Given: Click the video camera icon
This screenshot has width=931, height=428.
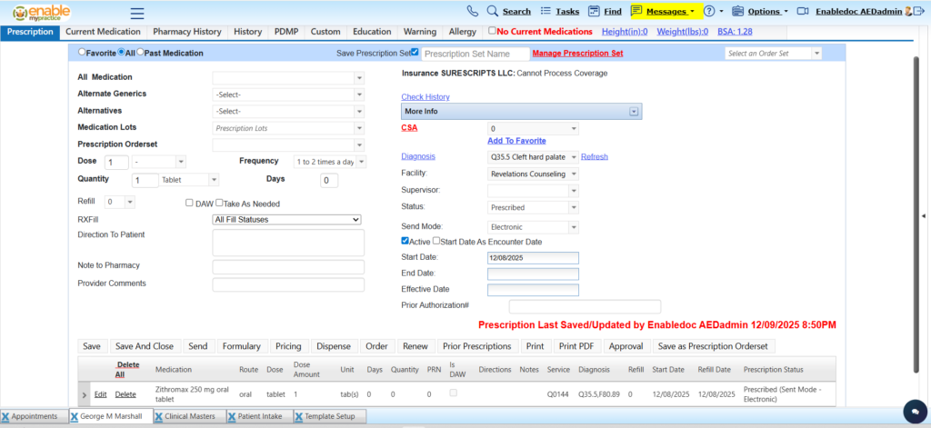Looking at the screenshot, I should 802,12.
